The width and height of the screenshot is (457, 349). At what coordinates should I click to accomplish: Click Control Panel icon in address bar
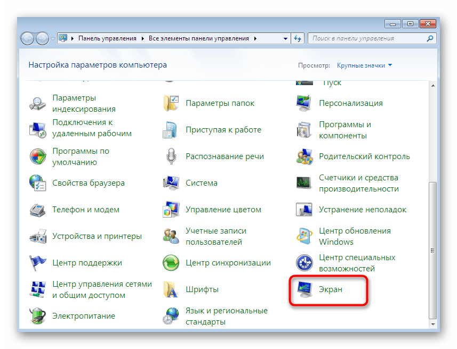coord(63,38)
